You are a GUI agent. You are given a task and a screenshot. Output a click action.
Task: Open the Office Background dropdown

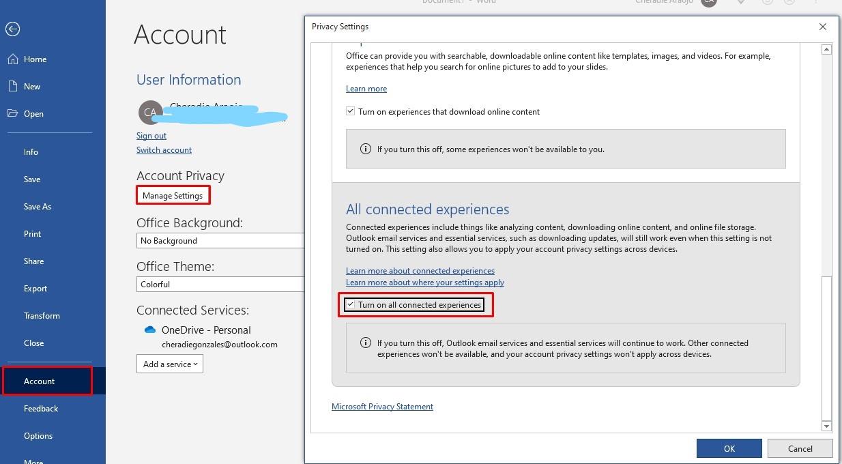click(x=220, y=241)
